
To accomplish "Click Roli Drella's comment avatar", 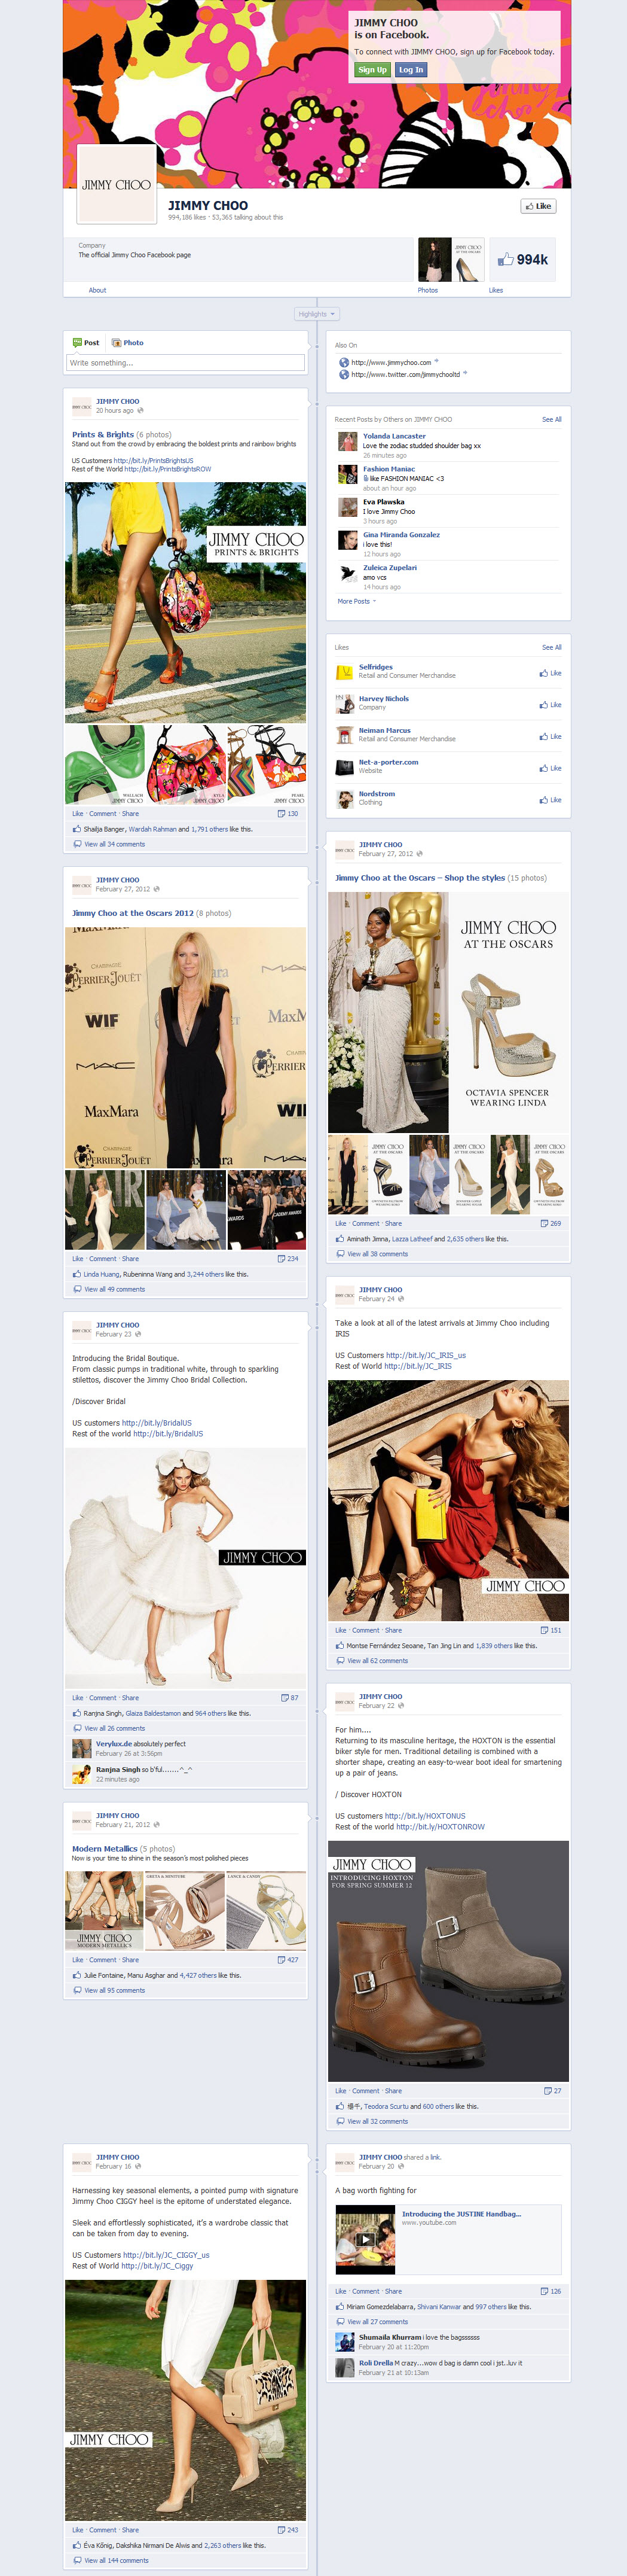I will pos(344,2367).
